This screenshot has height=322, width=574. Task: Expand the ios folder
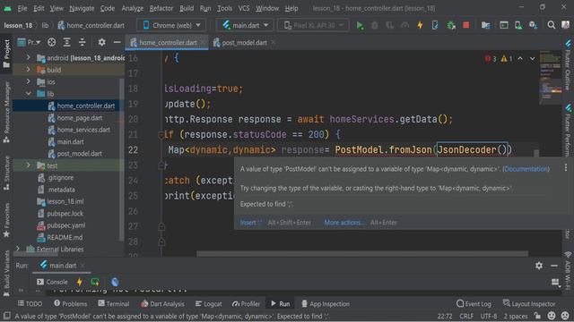pos(28,81)
